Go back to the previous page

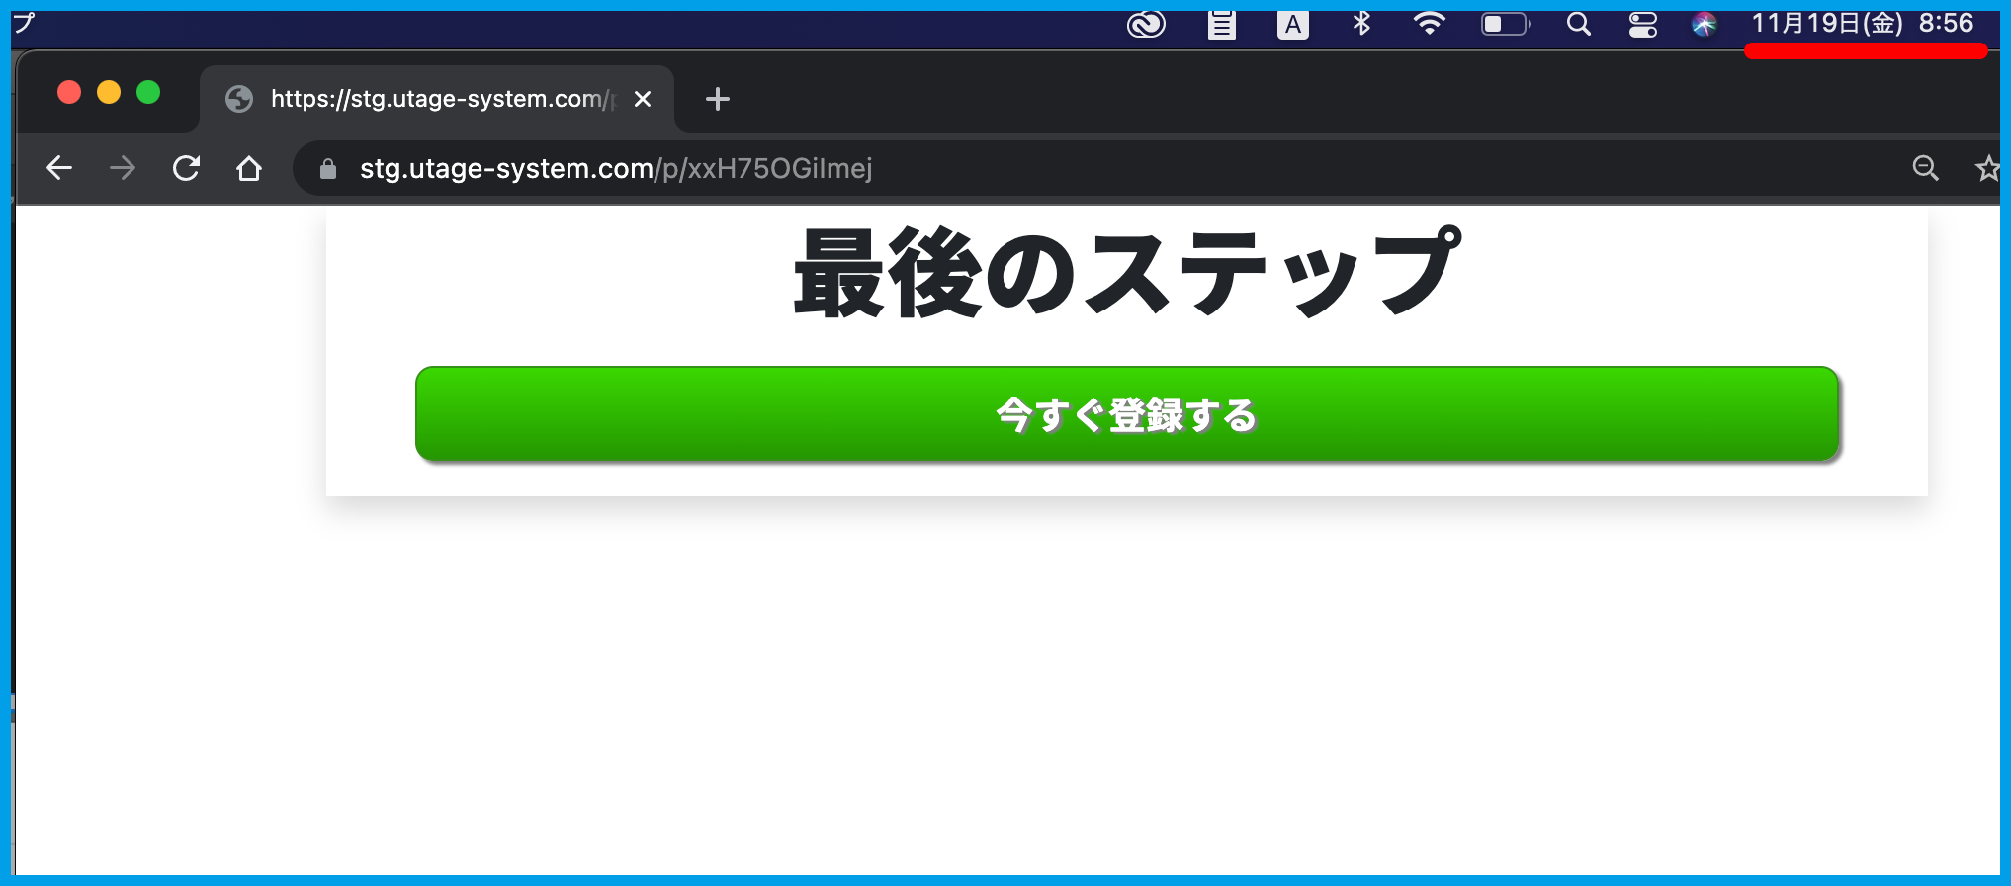pyautogui.click(x=59, y=168)
